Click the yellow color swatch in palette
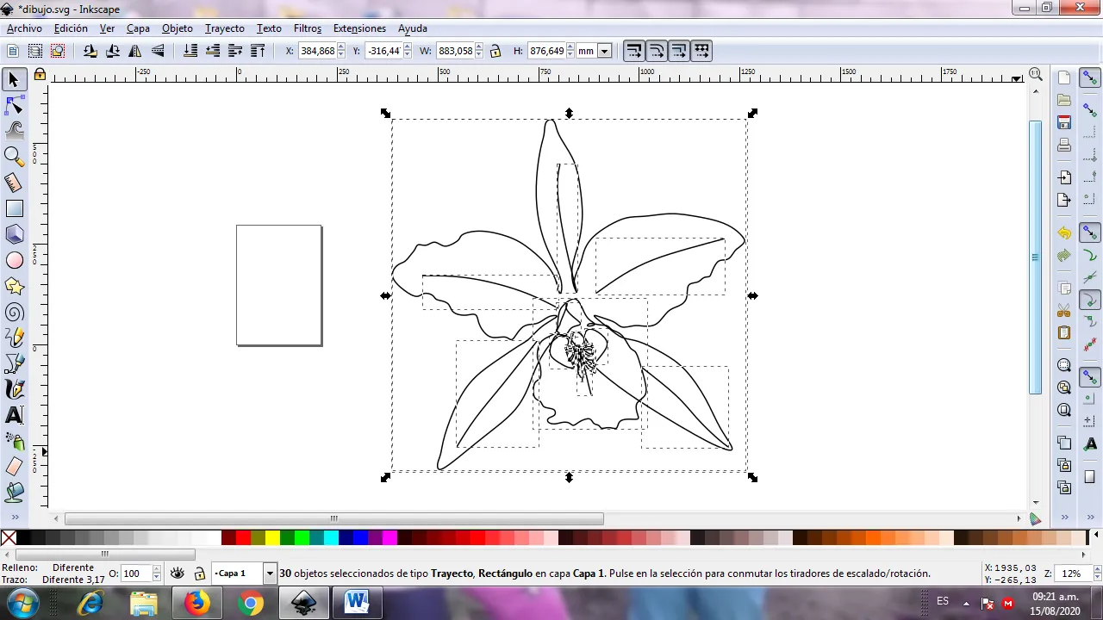Viewport: 1103px width, 620px height. (272, 538)
